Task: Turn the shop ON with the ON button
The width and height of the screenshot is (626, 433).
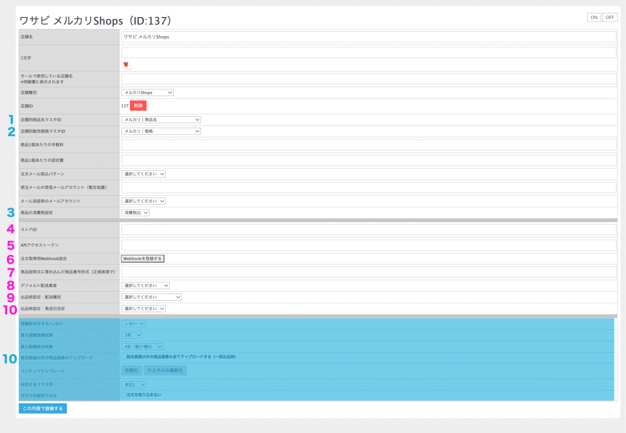Action: 594,17
